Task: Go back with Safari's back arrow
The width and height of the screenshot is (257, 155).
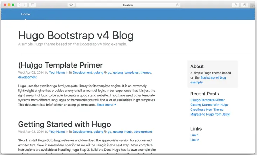Action: click(19, 5)
